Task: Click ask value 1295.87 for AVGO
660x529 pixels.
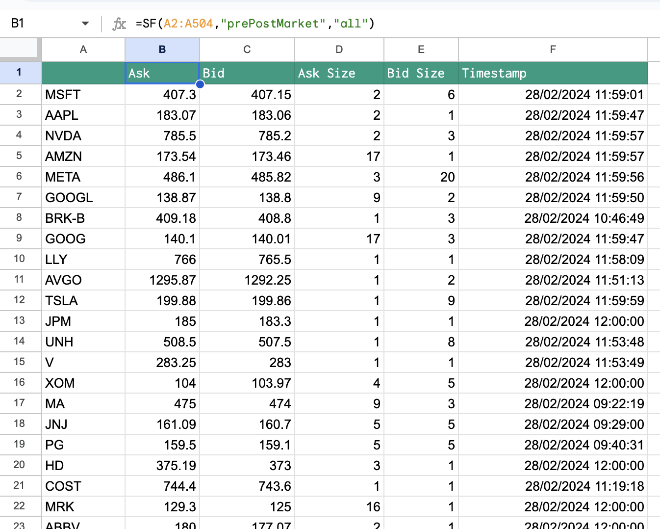Action: pos(162,280)
